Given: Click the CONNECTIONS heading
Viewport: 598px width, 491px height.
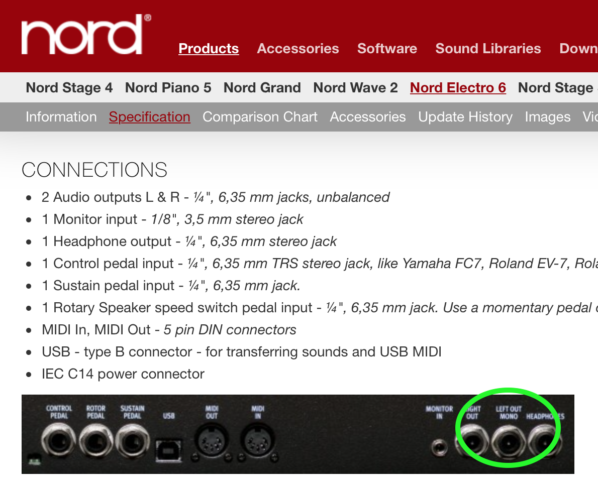Looking at the screenshot, I should [94, 170].
